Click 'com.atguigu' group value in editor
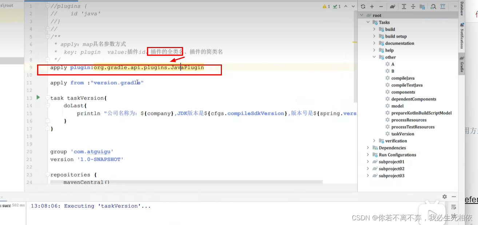 pos(92,151)
